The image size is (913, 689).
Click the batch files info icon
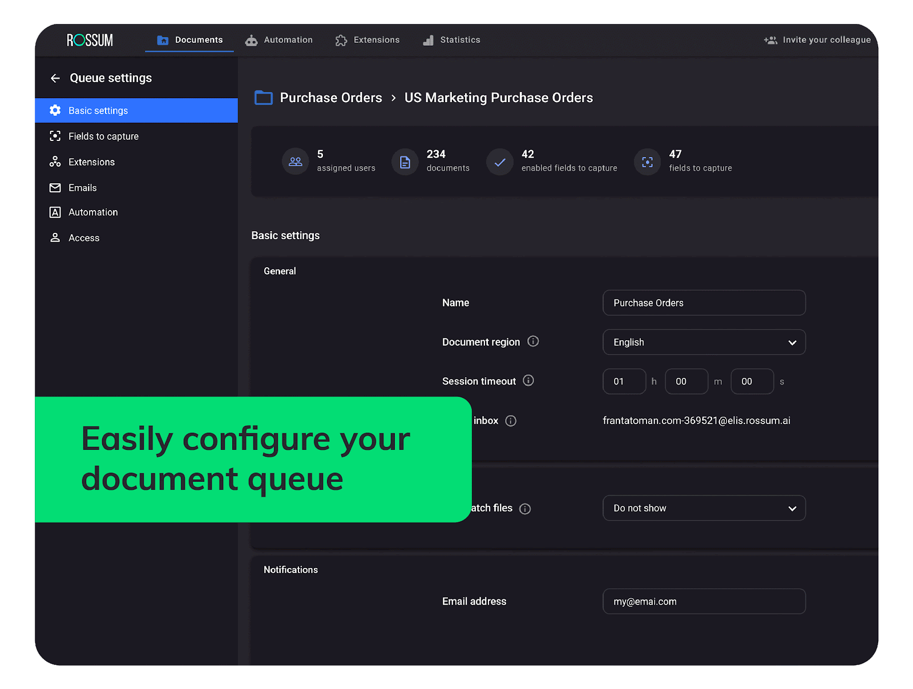click(x=525, y=509)
